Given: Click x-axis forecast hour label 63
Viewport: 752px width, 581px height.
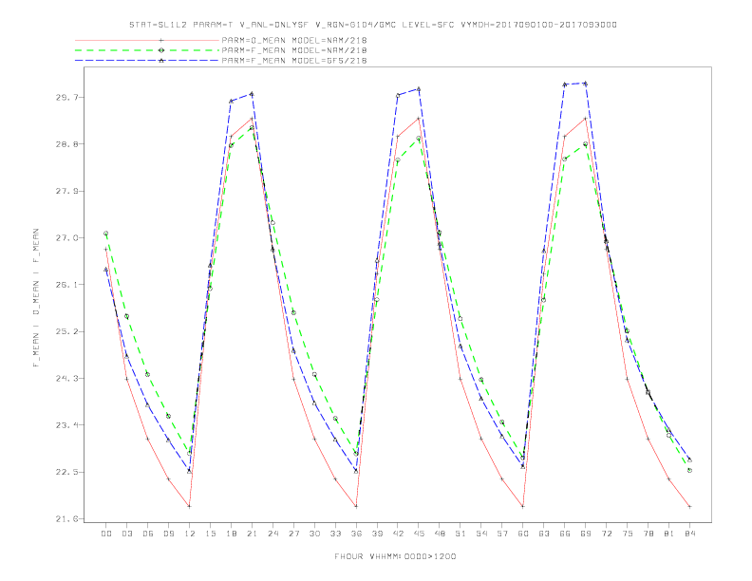Looking at the screenshot, I should 544,534.
